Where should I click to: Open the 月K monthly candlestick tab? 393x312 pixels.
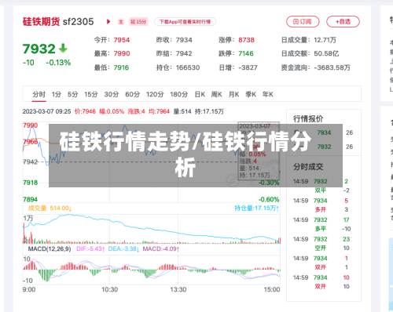click(233, 94)
